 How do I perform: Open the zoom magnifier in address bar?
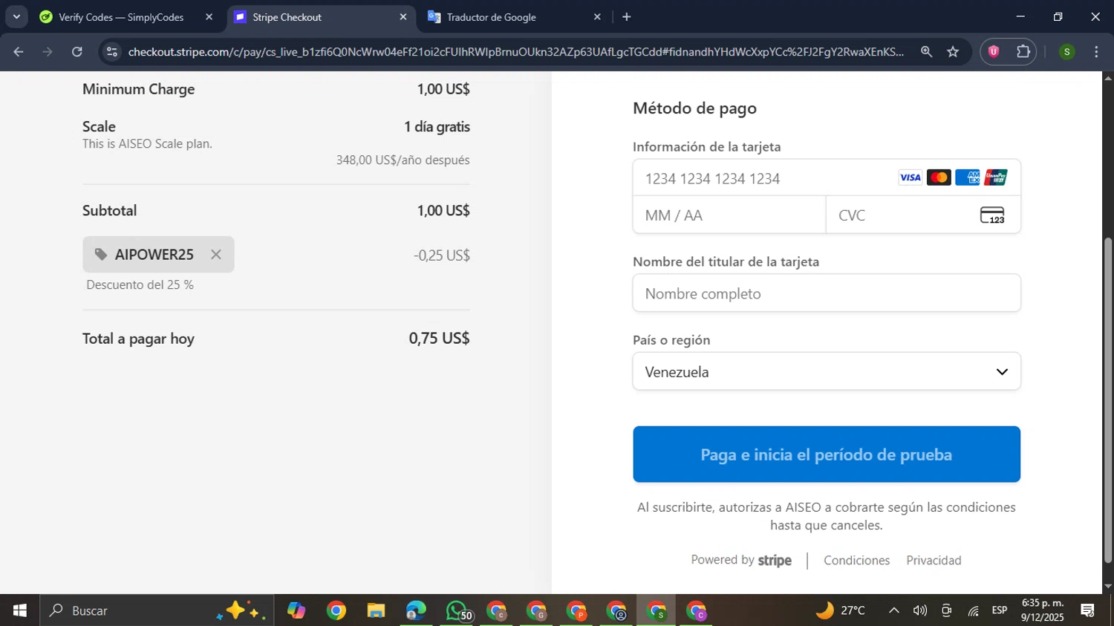pos(926,52)
